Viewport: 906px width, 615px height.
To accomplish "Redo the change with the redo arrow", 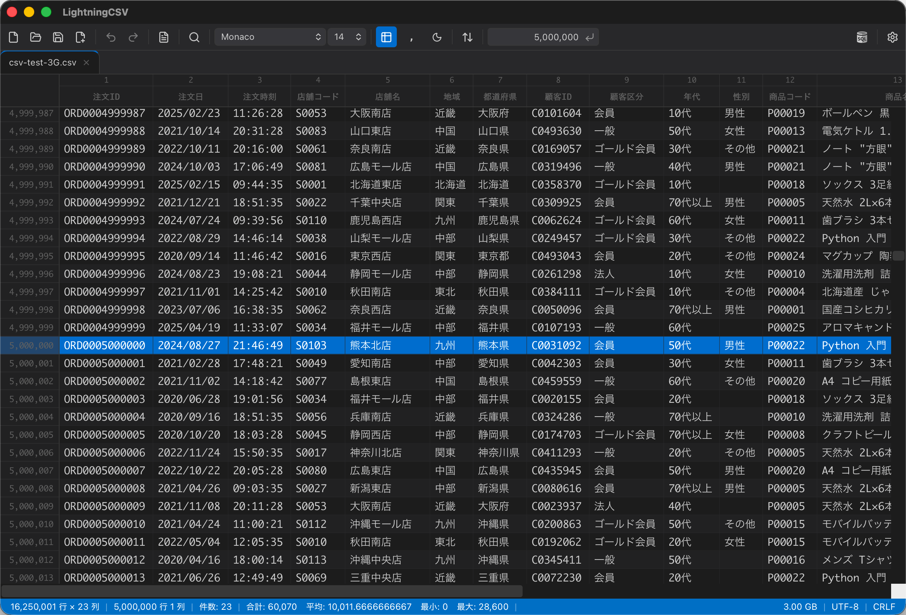I will point(133,37).
